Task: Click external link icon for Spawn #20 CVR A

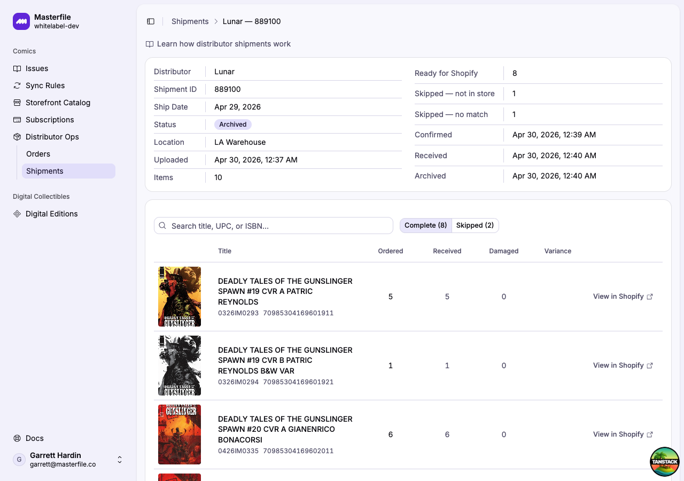Action: tap(650, 435)
